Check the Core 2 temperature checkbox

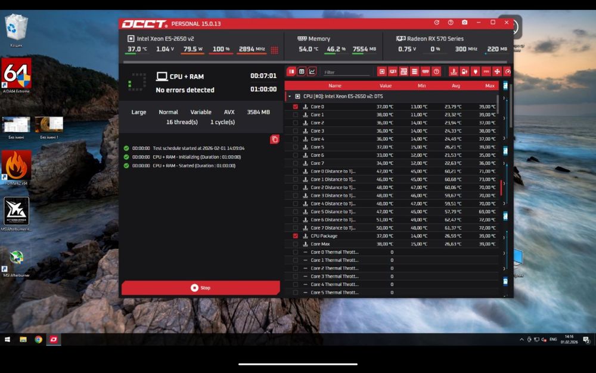tap(296, 122)
